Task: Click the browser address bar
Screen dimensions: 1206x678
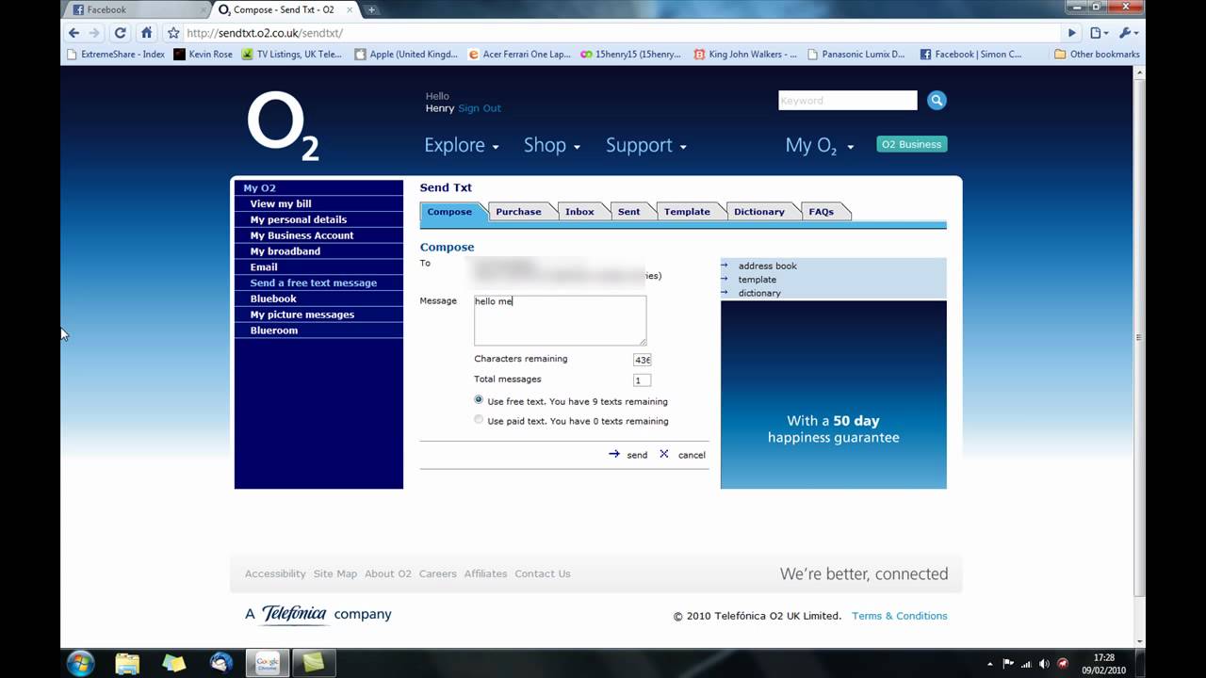Action: pos(622,33)
